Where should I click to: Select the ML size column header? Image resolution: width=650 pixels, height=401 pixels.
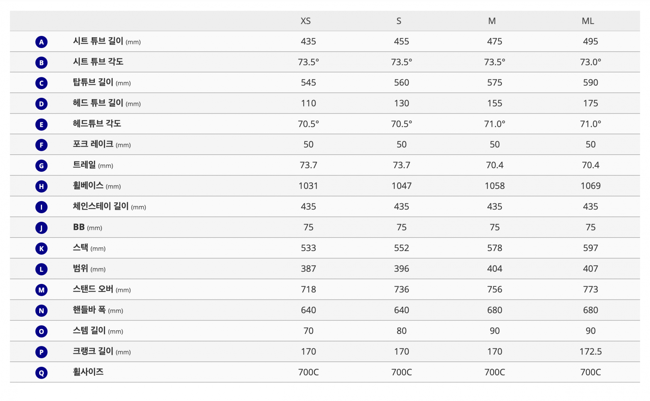tap(588, 21)
